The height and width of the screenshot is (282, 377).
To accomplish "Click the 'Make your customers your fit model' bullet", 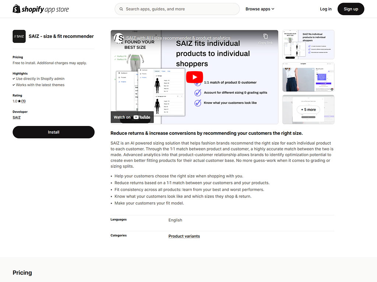I will (149, 203).
